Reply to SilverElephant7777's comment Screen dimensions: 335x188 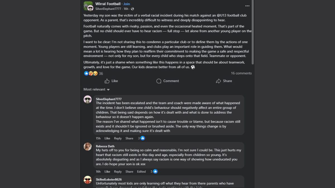[x=118, y=138]
